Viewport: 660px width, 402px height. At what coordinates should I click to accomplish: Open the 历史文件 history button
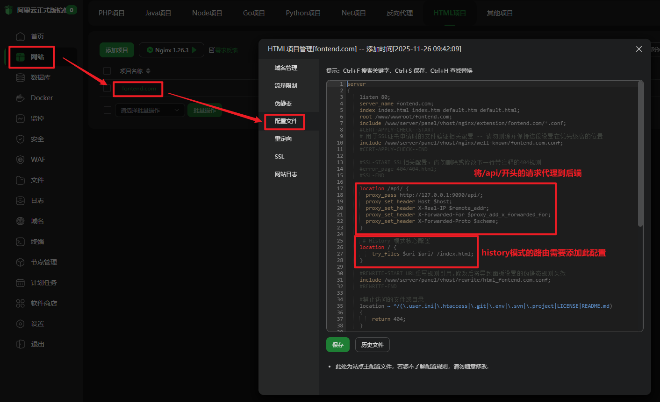[x=372, y=345]
